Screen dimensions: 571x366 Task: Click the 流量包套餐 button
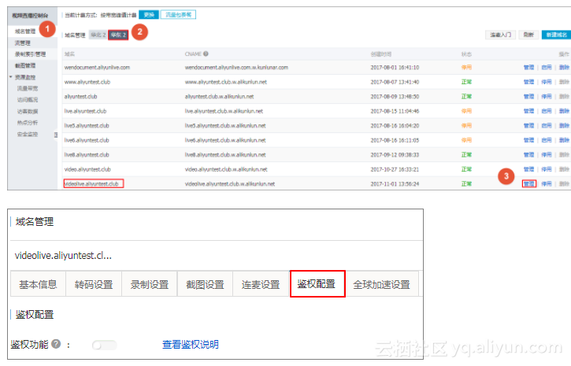[x=179, y=14]
